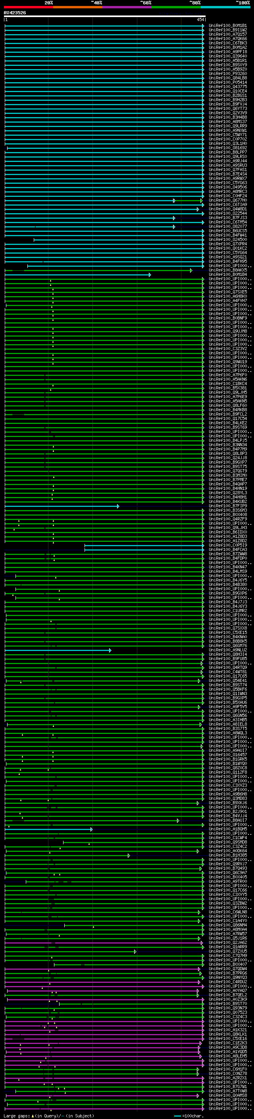Click UniRef100_A1BQH5 label
The width and height of the screenshot is (254, 1119).
pos(228,830)
